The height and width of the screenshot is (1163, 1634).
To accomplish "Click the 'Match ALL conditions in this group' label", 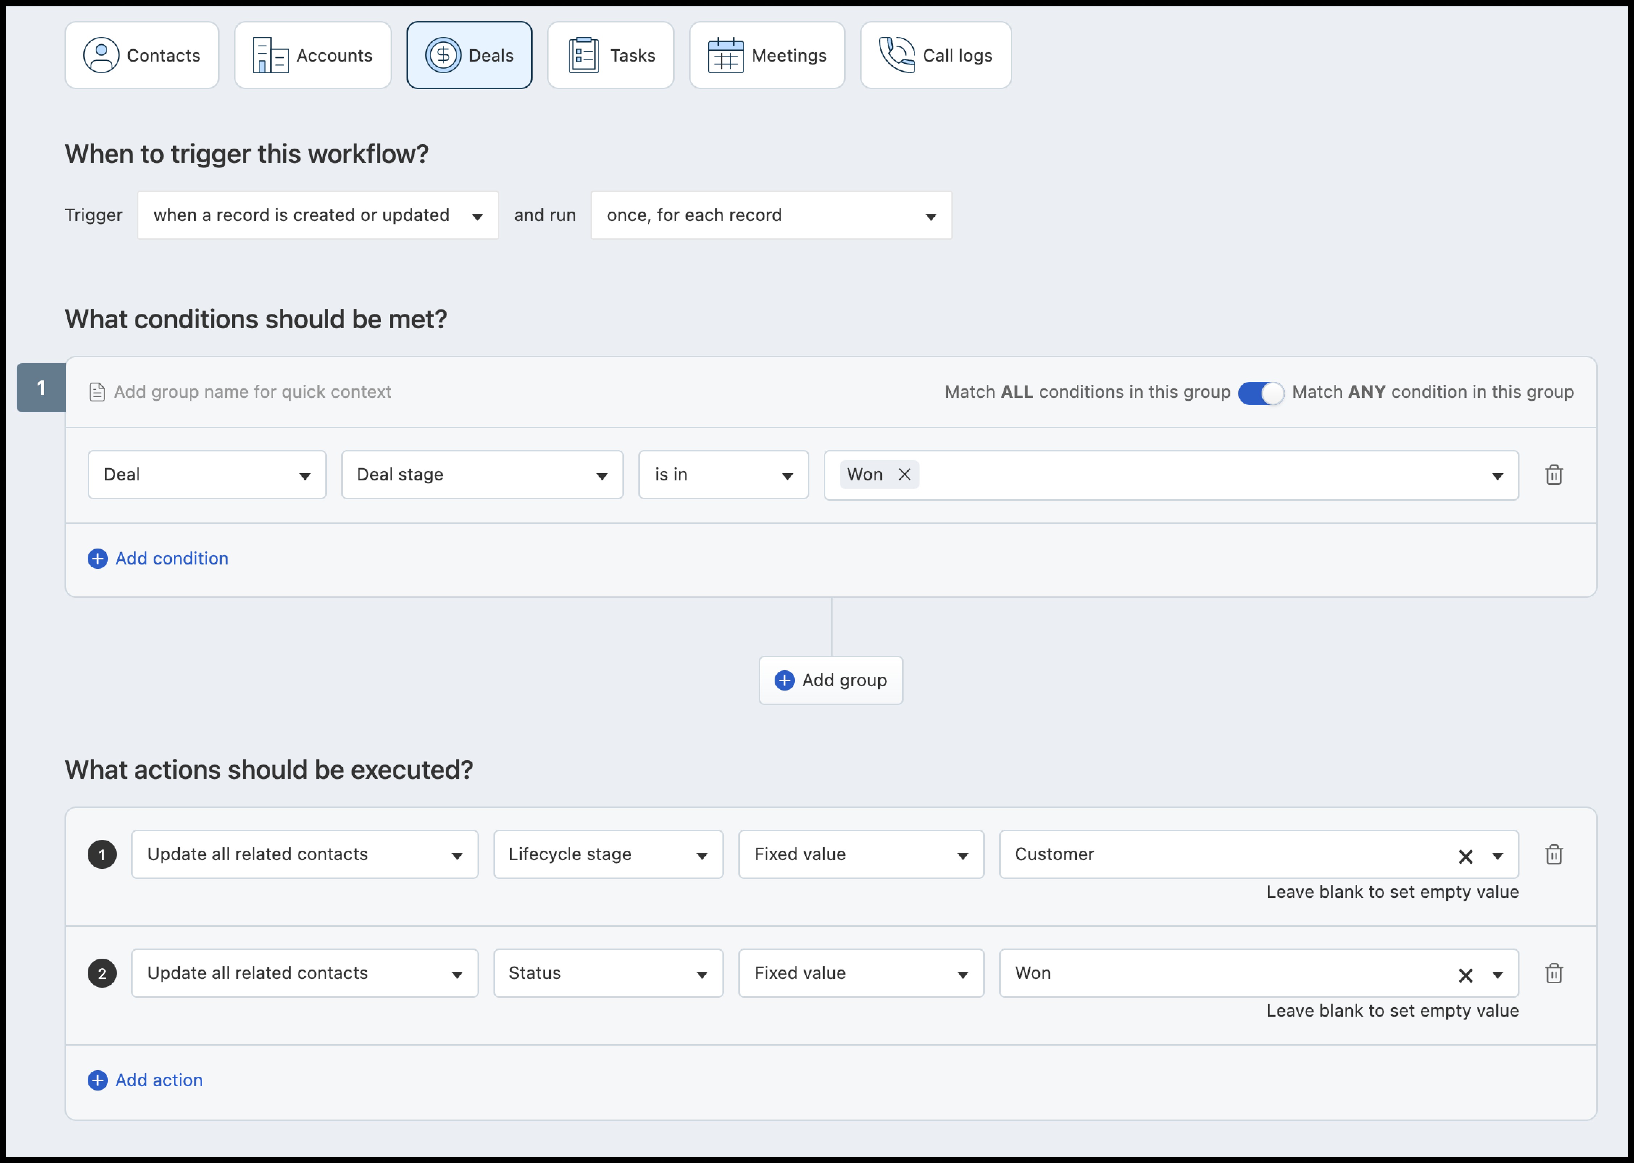I will coord(1088,392).
